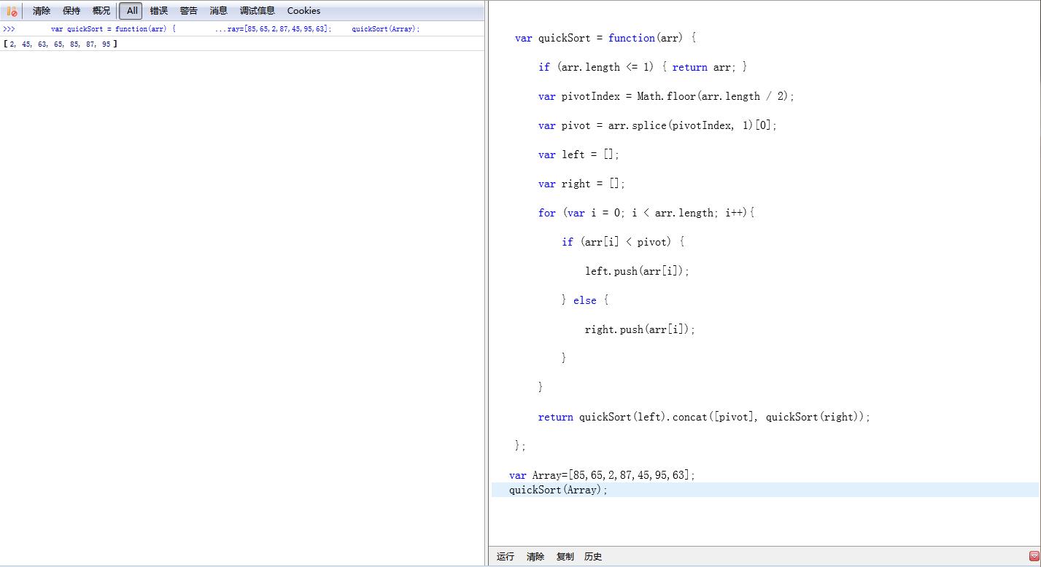
Task: Open the 历史 history menu
Action: pyautogui.click(x=593, y=556)
